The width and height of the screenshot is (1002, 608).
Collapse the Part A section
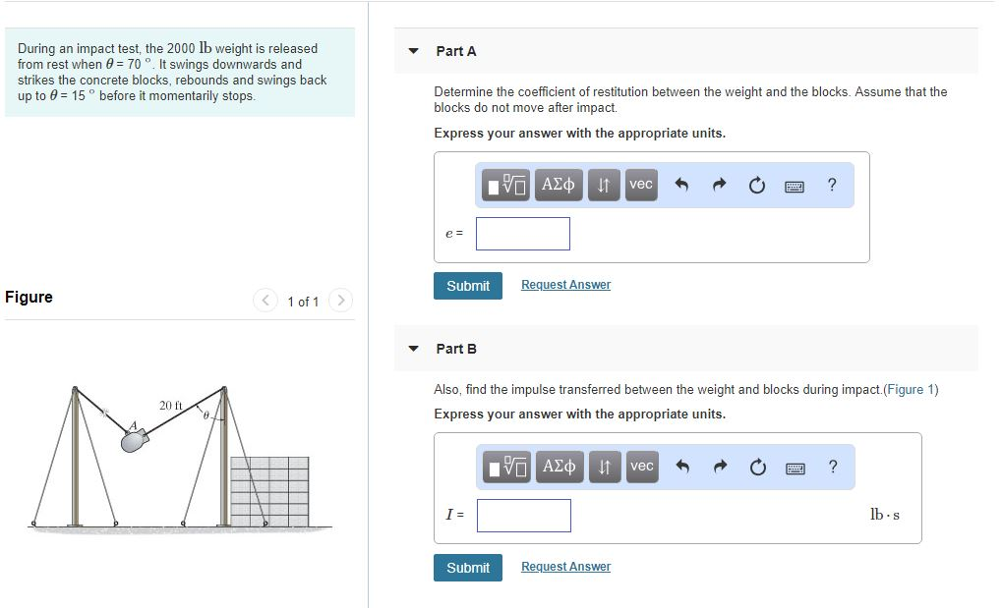(x=414, y=51)
